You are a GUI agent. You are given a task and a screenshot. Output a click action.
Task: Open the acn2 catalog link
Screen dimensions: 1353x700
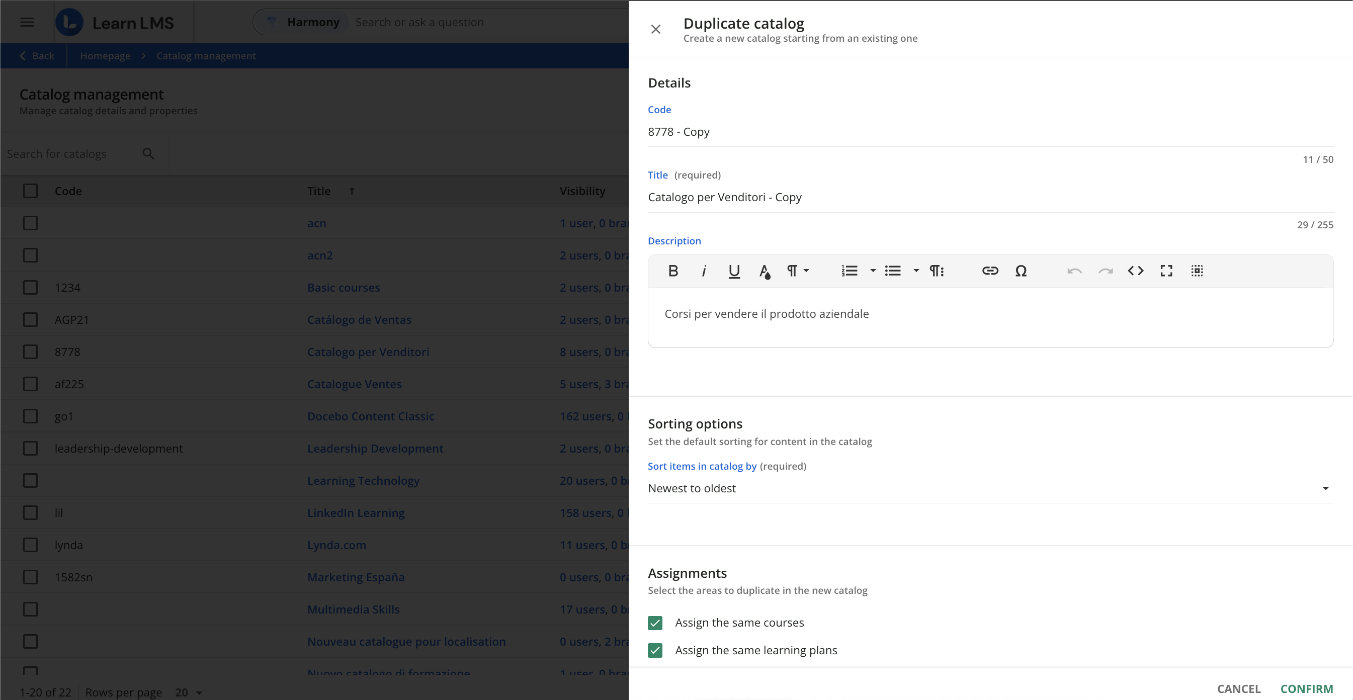(320, 256)
